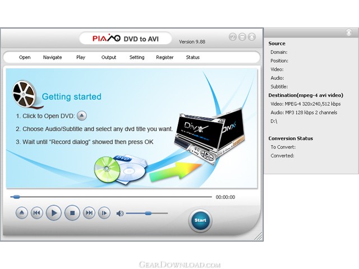
Task: Skip to next chapter
Action: click(89, 213)
